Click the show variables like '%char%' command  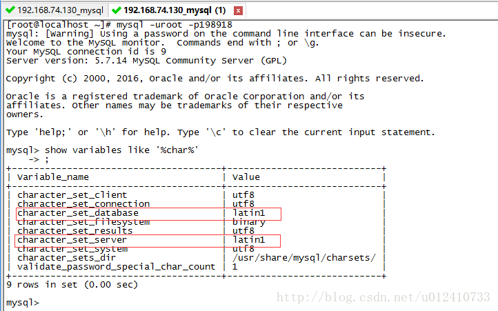pyautogui.click(x=121, y=150)
